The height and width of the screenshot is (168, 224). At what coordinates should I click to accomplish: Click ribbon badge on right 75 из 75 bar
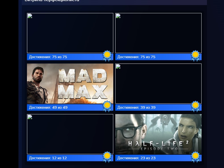click(x=195, y=56)
